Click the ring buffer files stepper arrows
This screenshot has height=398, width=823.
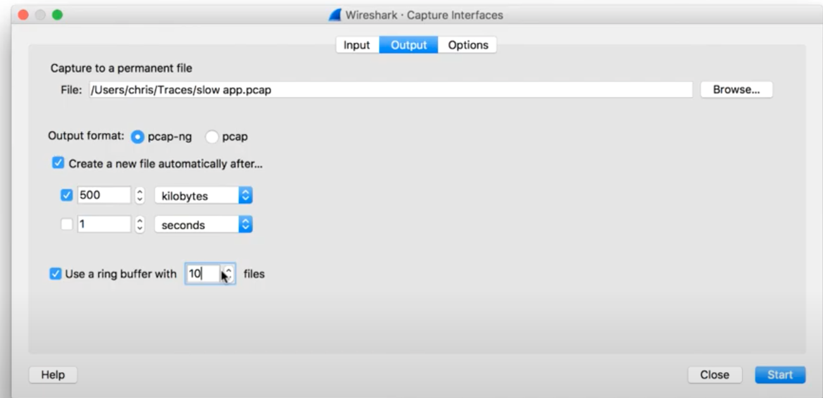(229, 274)
